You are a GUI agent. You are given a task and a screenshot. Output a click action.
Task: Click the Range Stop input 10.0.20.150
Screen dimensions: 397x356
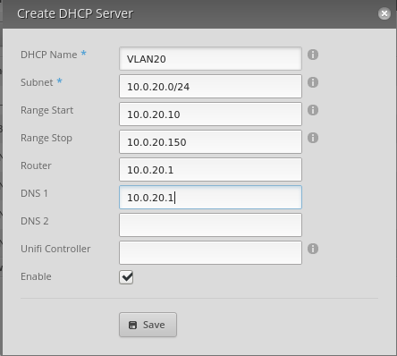(210, 142)
